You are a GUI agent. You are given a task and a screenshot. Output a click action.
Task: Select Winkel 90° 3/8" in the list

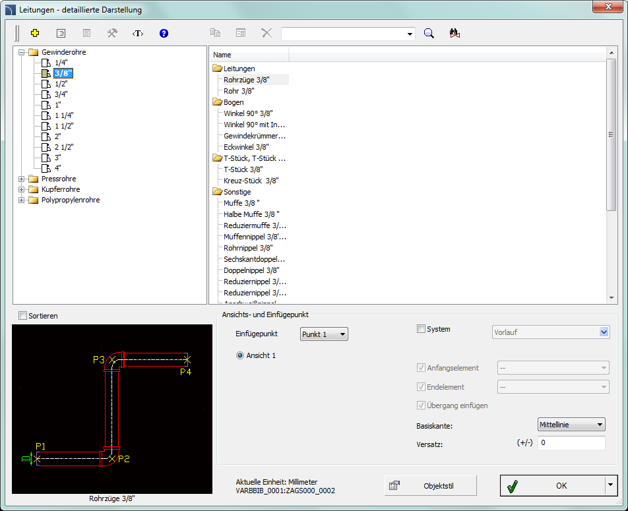click(248, 113)
